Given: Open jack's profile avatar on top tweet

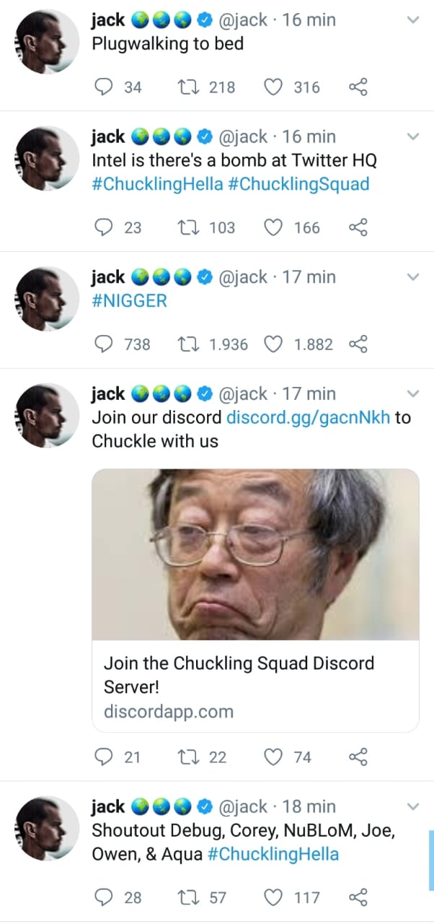Looking at the screenshot, I should (x=47, y=42).
